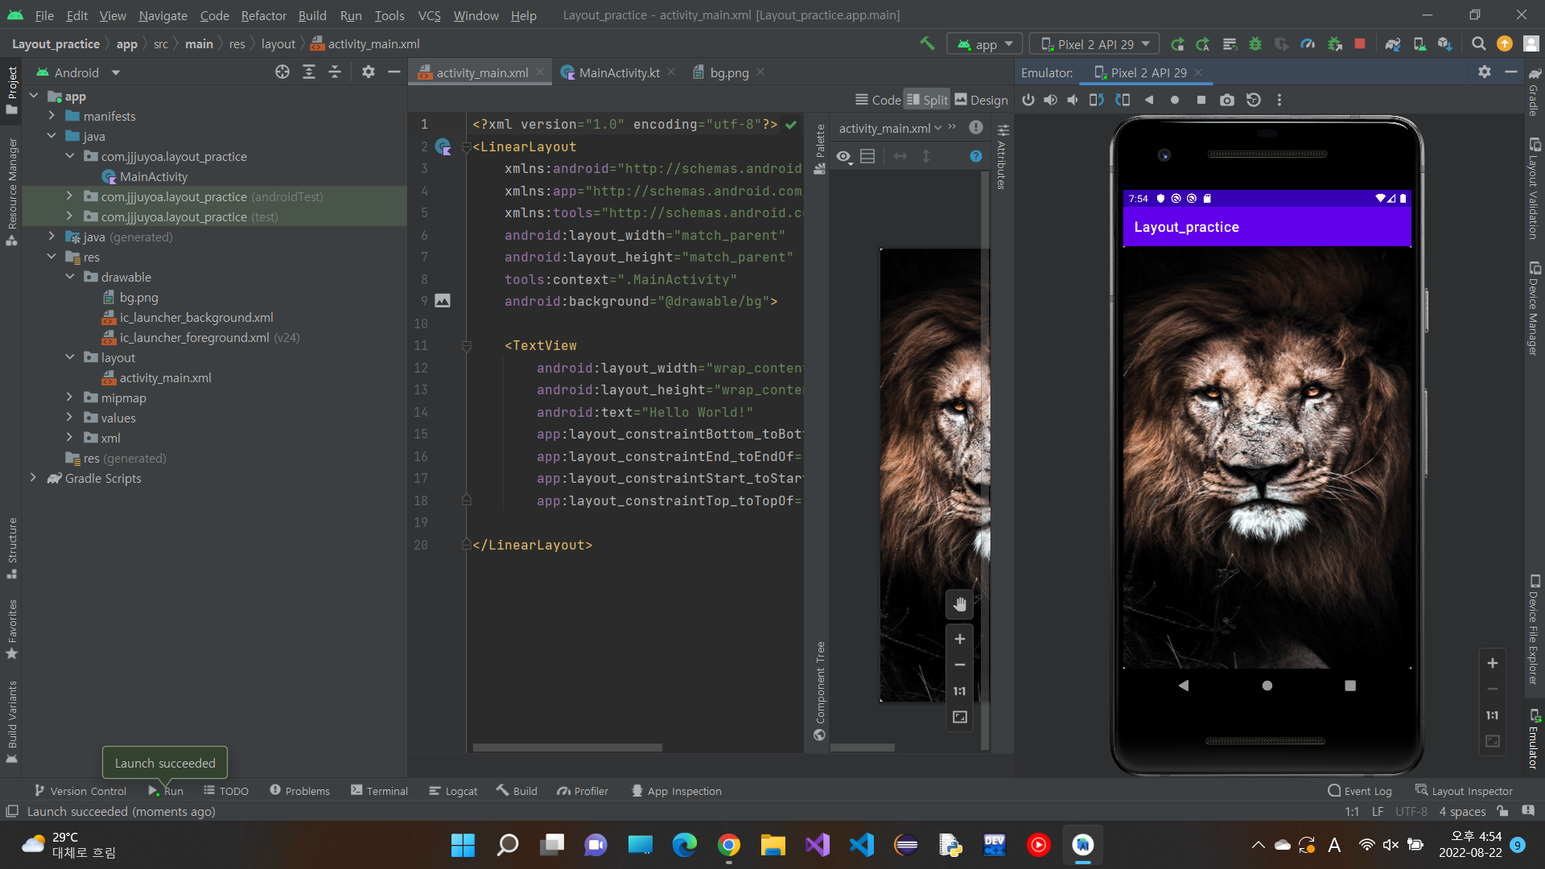Click the editor horizontal scrollbar
The height and width of the screenshot is (869, 1545).
[567, 748]
